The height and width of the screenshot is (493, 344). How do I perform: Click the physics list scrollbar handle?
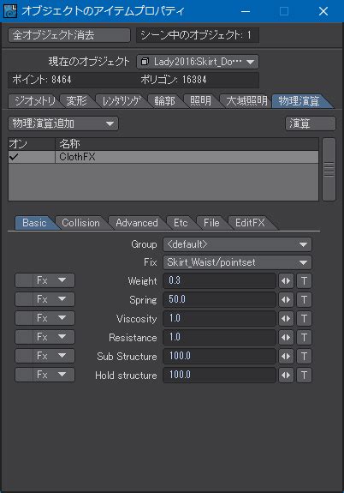[329, 169]
